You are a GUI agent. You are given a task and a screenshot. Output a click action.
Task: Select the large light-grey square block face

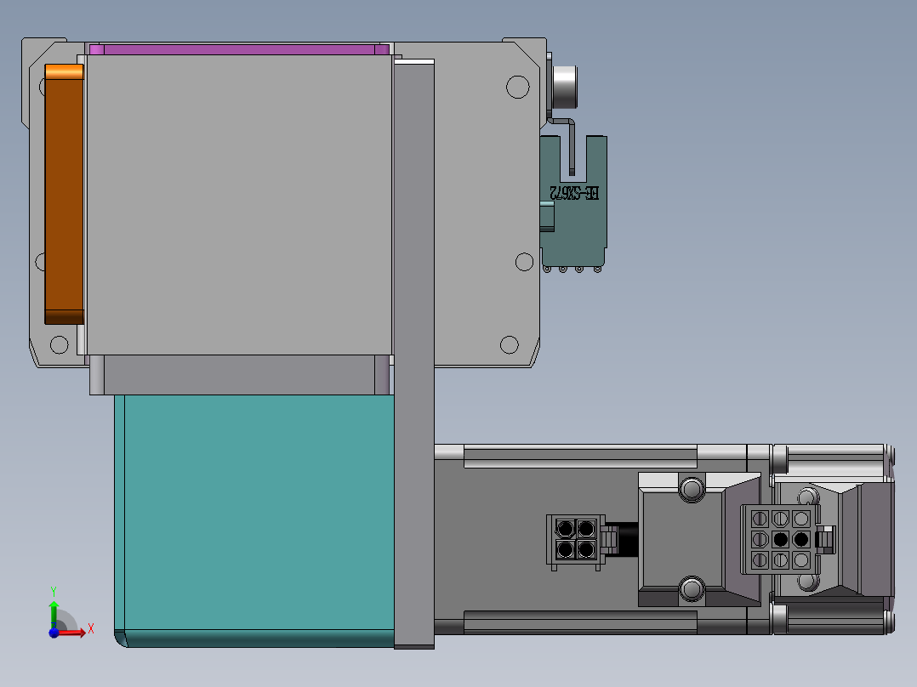pyautogui.click(x=239, y=205)
